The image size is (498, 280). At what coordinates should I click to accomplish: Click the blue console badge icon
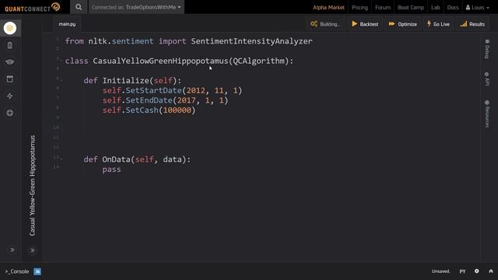pyautogui.click(x=37, y=271)
